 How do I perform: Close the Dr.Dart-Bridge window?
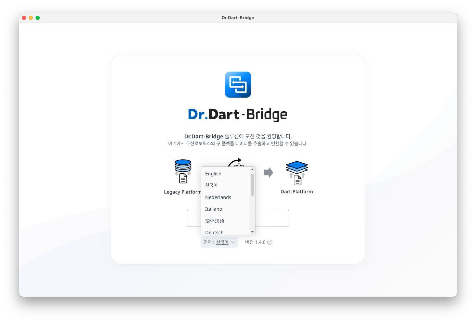(x=24, y=18)
